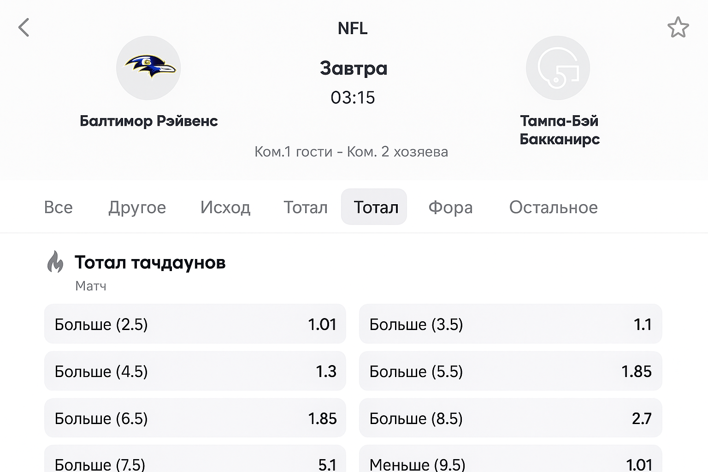
Task: Tap the Больше (5.5) odds button
Action: [x=510, y=371]
